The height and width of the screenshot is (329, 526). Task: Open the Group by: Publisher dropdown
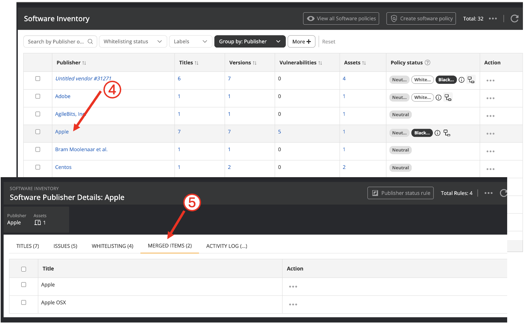250,42
